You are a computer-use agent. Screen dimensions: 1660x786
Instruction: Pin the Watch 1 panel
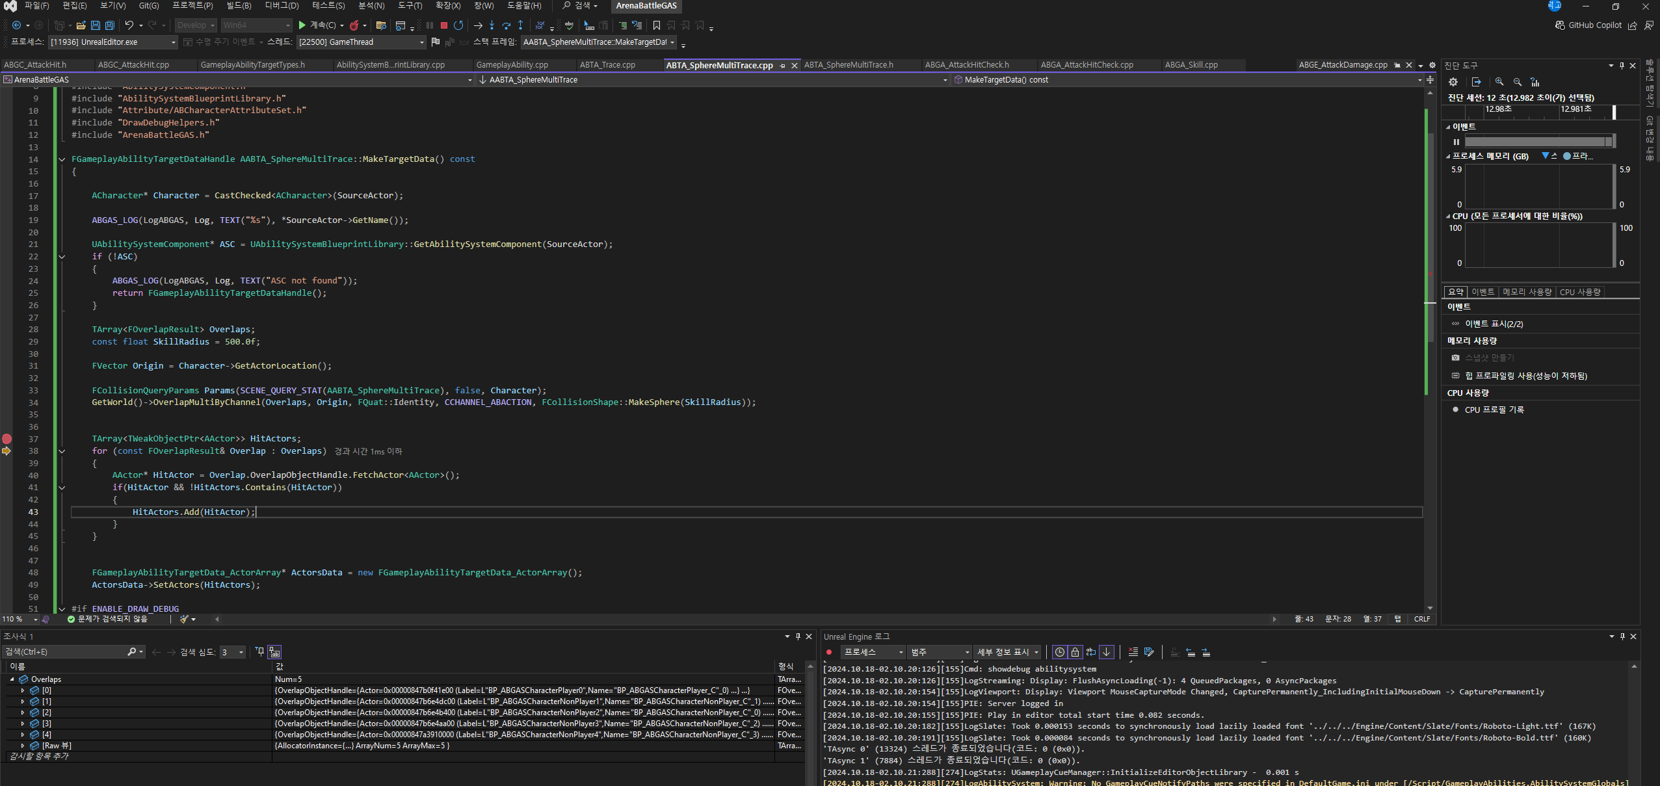[x=798, y=636]
